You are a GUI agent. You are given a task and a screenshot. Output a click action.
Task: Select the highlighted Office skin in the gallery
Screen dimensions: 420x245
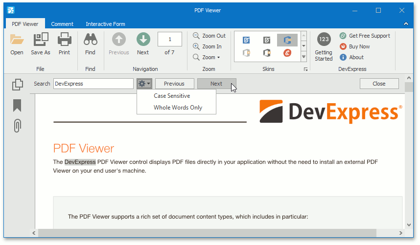(287, 40)
